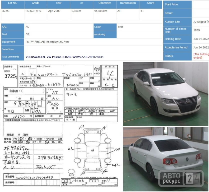Click the red 'The bidding ended' status text
Image resolution: width=209 pixels, height=192 pixels.
click(x=201, y=56)
